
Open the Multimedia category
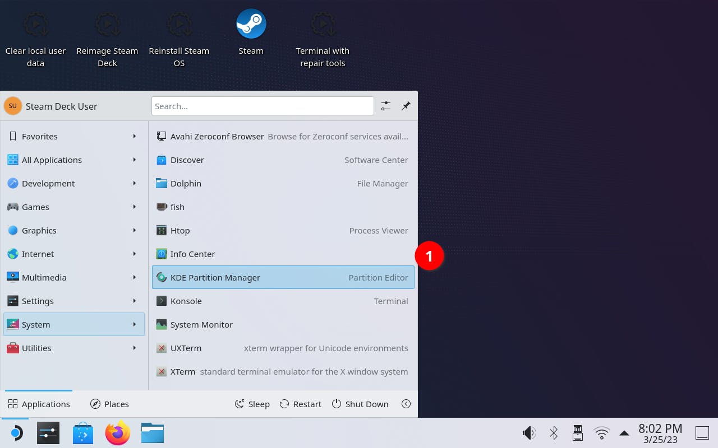pos(74,277)
